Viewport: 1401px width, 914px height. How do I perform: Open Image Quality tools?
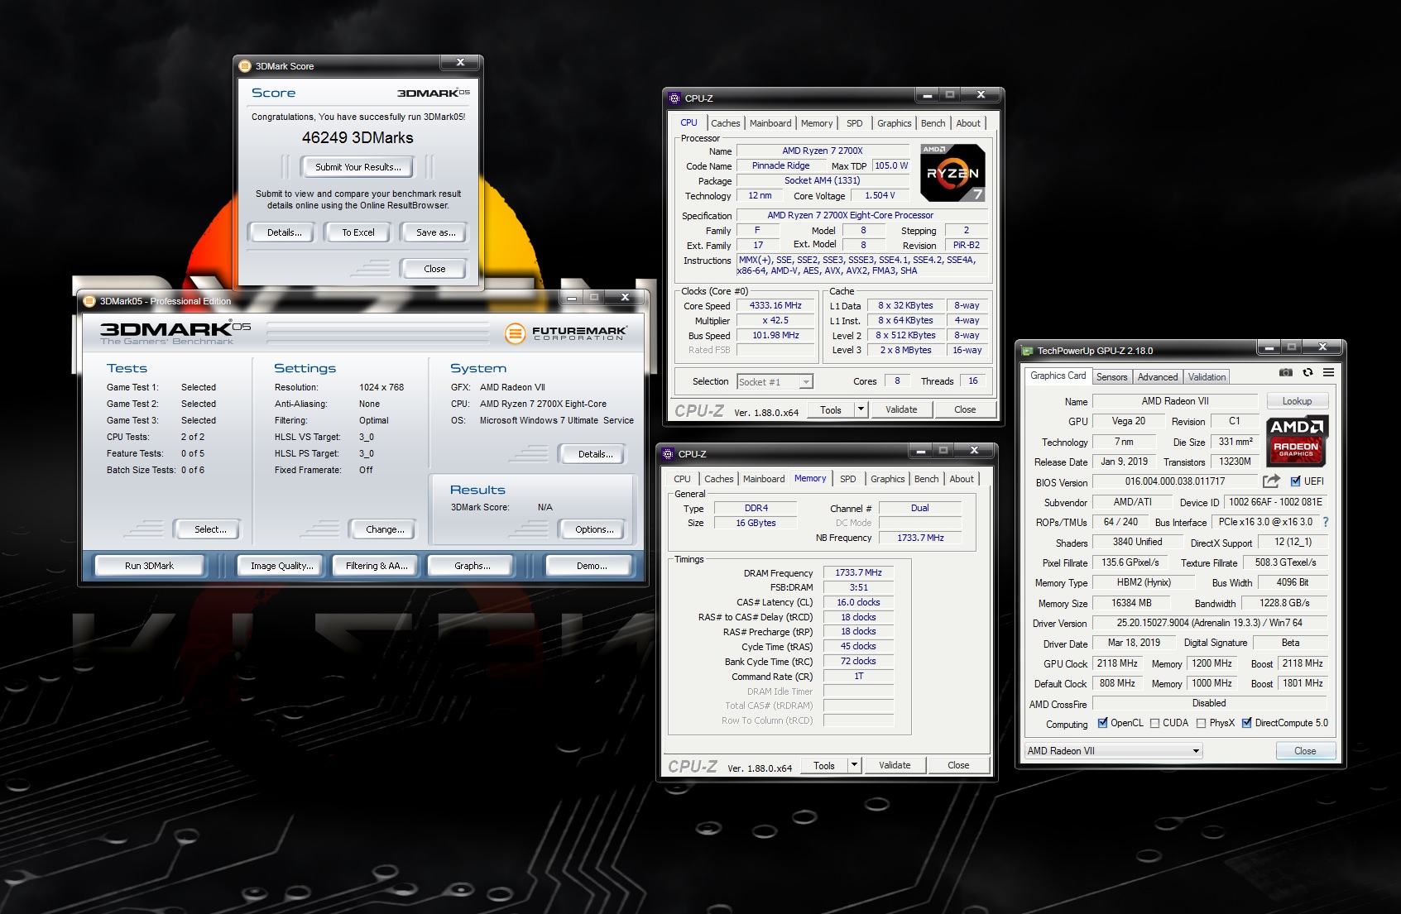coord(281,566)
